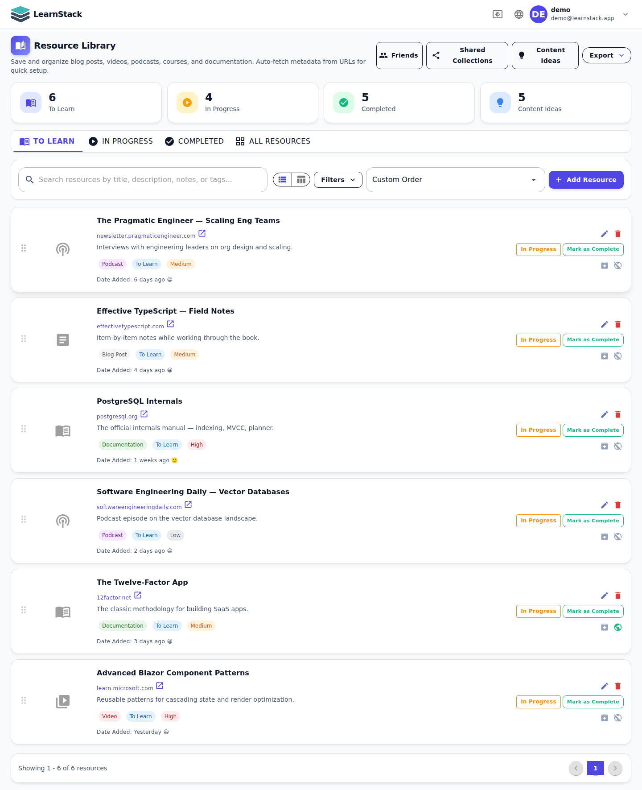Delete the Effective TypeScript resource
This screenshot has width=642, height=790.
click(x=618, y=324)
